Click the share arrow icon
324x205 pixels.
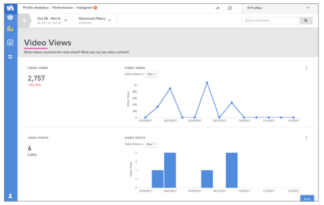coord(217,8)
